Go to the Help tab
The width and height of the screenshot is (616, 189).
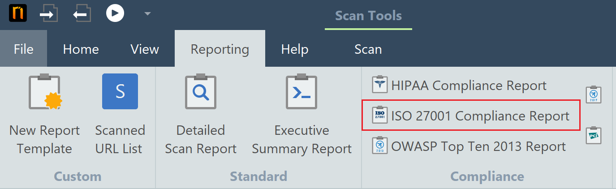click(294, 49)
